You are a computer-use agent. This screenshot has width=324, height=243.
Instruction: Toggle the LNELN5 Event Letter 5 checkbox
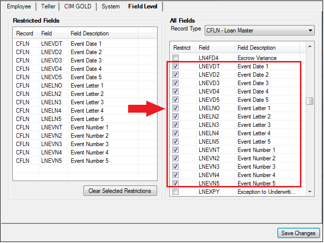tap(175, 142)
